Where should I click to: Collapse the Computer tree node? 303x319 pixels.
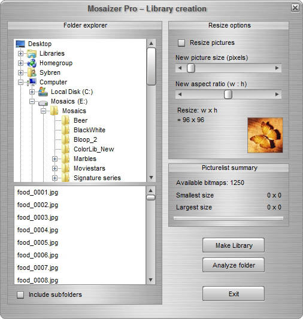(20, 82)
